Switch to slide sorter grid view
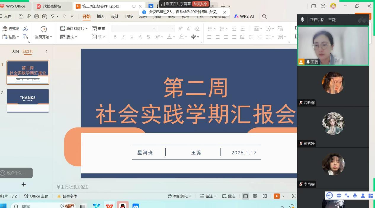This screenshot has width=375, height=208. (255, 196)
